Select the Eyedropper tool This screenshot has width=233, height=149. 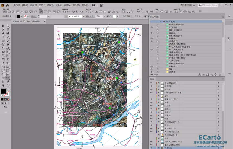tap(3, 63)
